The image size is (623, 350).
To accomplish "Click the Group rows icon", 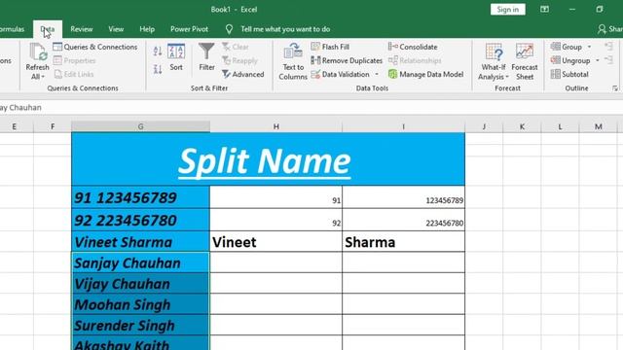I will tap(556, 47).
